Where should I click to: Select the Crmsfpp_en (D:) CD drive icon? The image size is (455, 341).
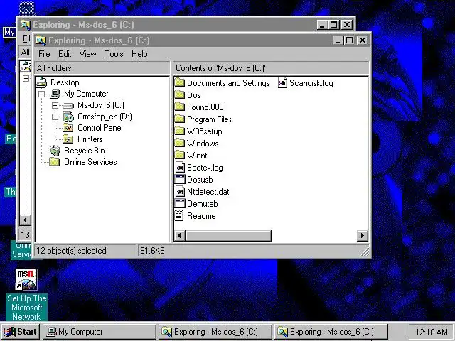68,117
